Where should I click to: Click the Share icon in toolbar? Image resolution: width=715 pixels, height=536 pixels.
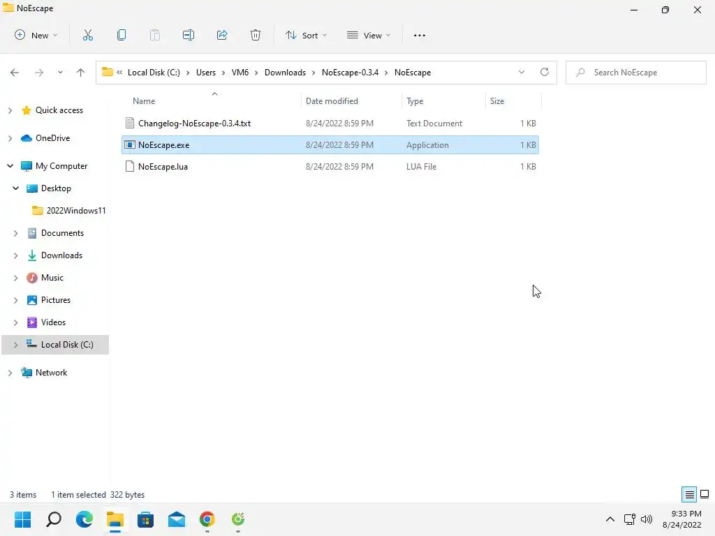222,35
